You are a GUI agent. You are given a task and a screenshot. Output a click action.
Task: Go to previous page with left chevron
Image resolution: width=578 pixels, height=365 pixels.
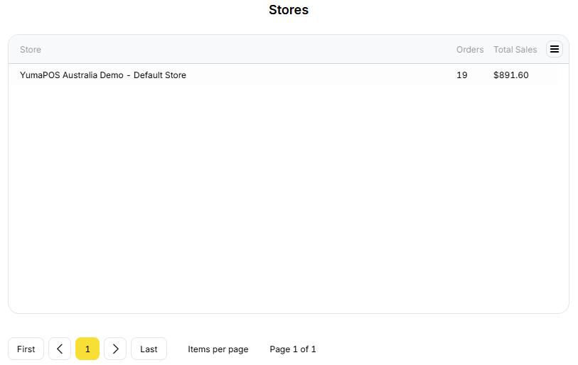pyautogui.click(x=60, y=349)
